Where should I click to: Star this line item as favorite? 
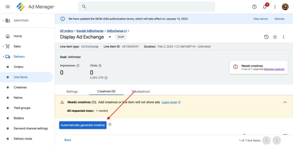275,37
